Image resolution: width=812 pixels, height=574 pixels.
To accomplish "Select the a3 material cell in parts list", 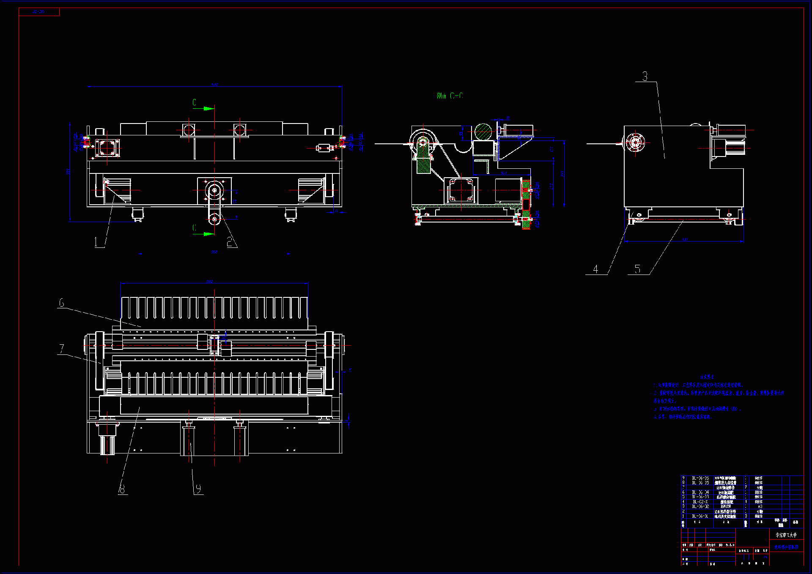I will click(x=760, y=506).
